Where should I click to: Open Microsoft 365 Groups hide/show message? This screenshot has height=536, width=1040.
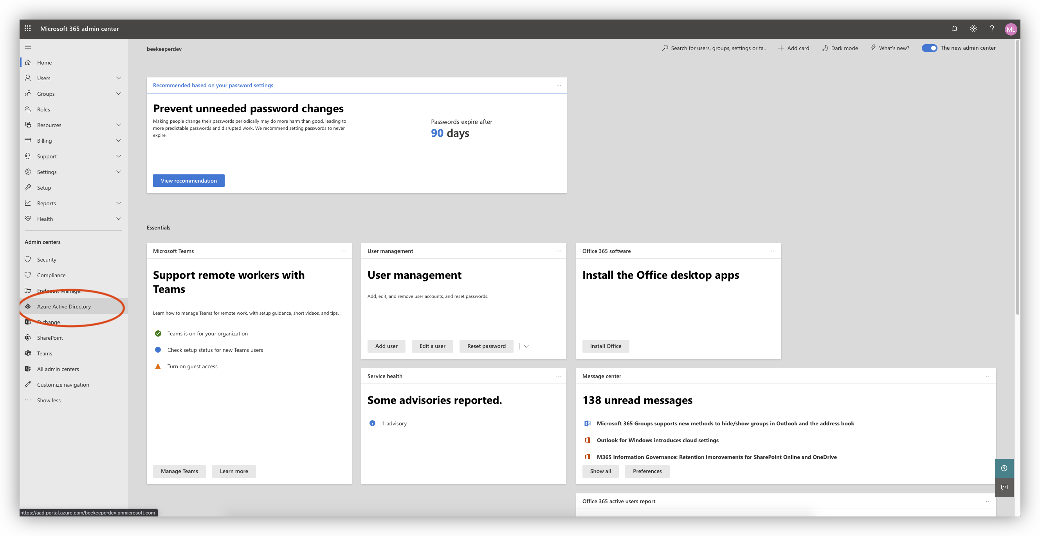(725, 423)
